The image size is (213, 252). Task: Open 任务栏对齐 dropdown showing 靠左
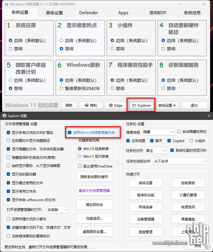(156, 151)
